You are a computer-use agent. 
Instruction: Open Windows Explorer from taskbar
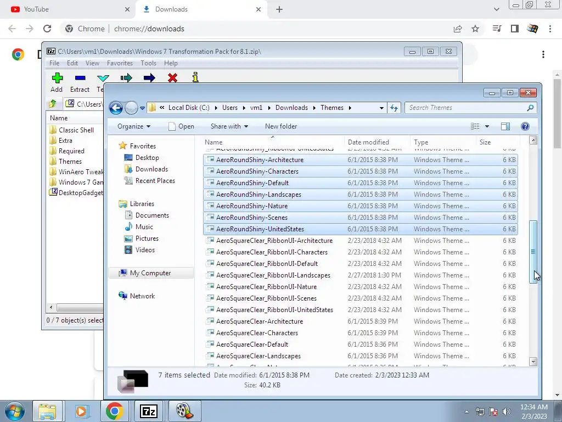[x=47, y=411]
